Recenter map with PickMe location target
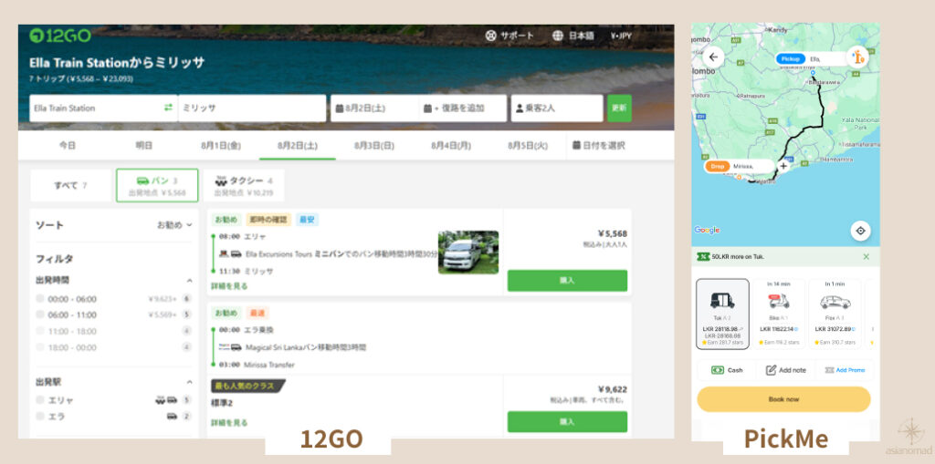The image size is (935, 464). 860,231
